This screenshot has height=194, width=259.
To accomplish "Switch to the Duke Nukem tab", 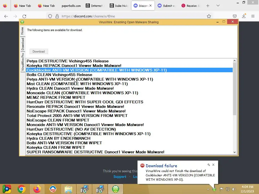I will click(x=119, y=6).
